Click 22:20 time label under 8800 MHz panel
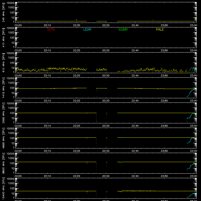 click(77, 176)
